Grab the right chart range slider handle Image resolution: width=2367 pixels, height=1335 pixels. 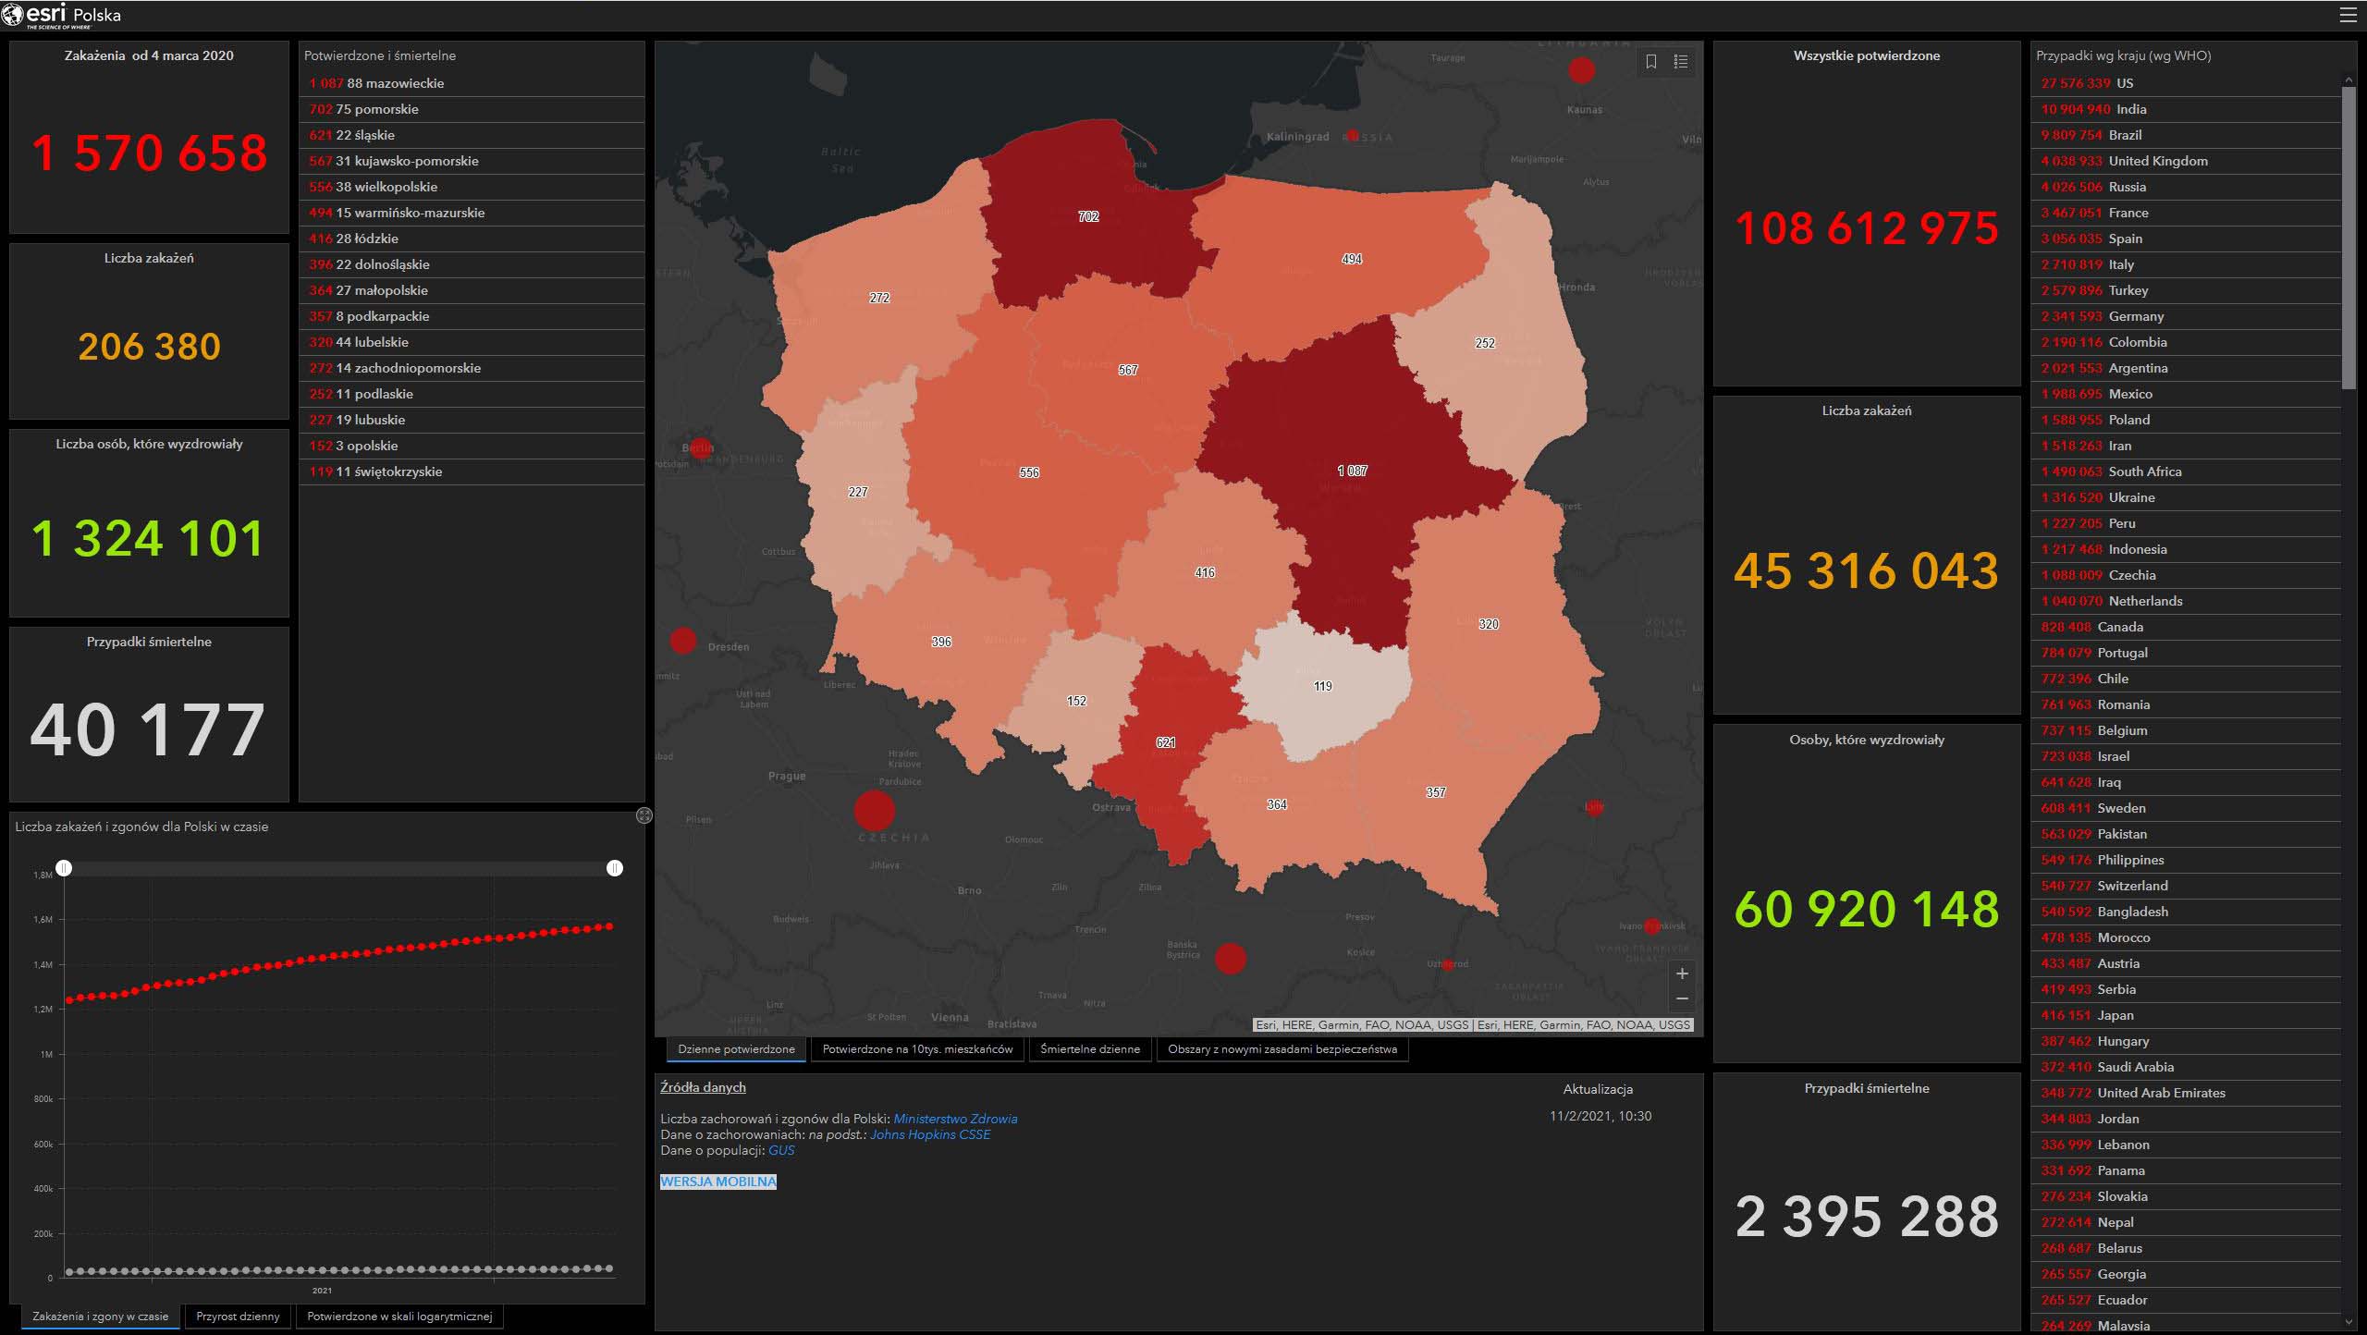tap(615, 868)
